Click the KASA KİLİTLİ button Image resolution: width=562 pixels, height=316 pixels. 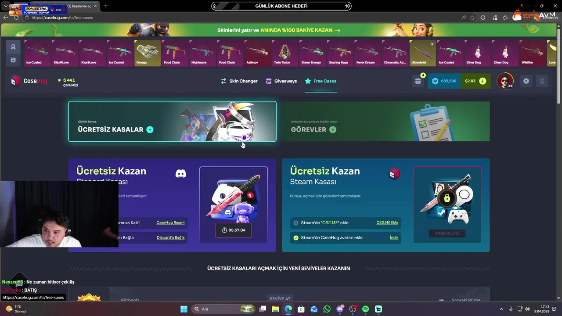447,233
